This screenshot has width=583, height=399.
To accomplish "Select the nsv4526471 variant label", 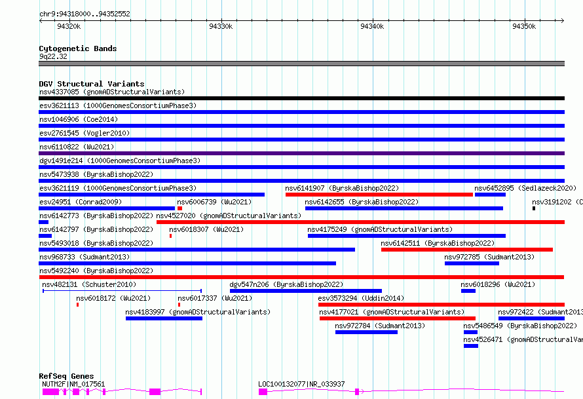I will (x=523, y=339).
